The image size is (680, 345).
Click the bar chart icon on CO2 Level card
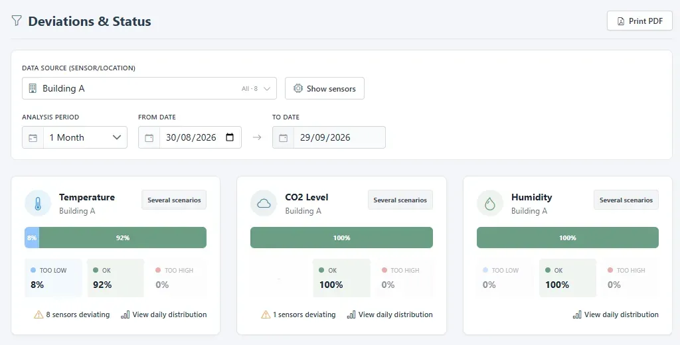pos(351,314)
